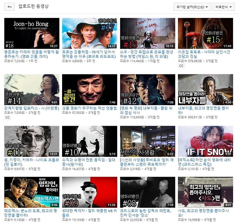Click the back arrow button
This screenshot has width=239, height=224.
(9, 7)
